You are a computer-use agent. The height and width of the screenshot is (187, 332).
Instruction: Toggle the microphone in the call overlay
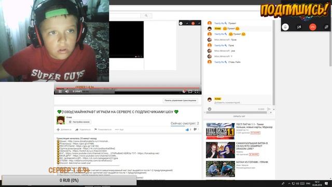coord(285,27)
